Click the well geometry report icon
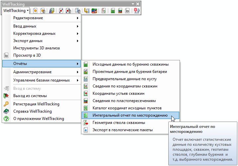Image resolution: width=238 pixels, height=166 pixels. pyautogui.click(x=86, y=123)
